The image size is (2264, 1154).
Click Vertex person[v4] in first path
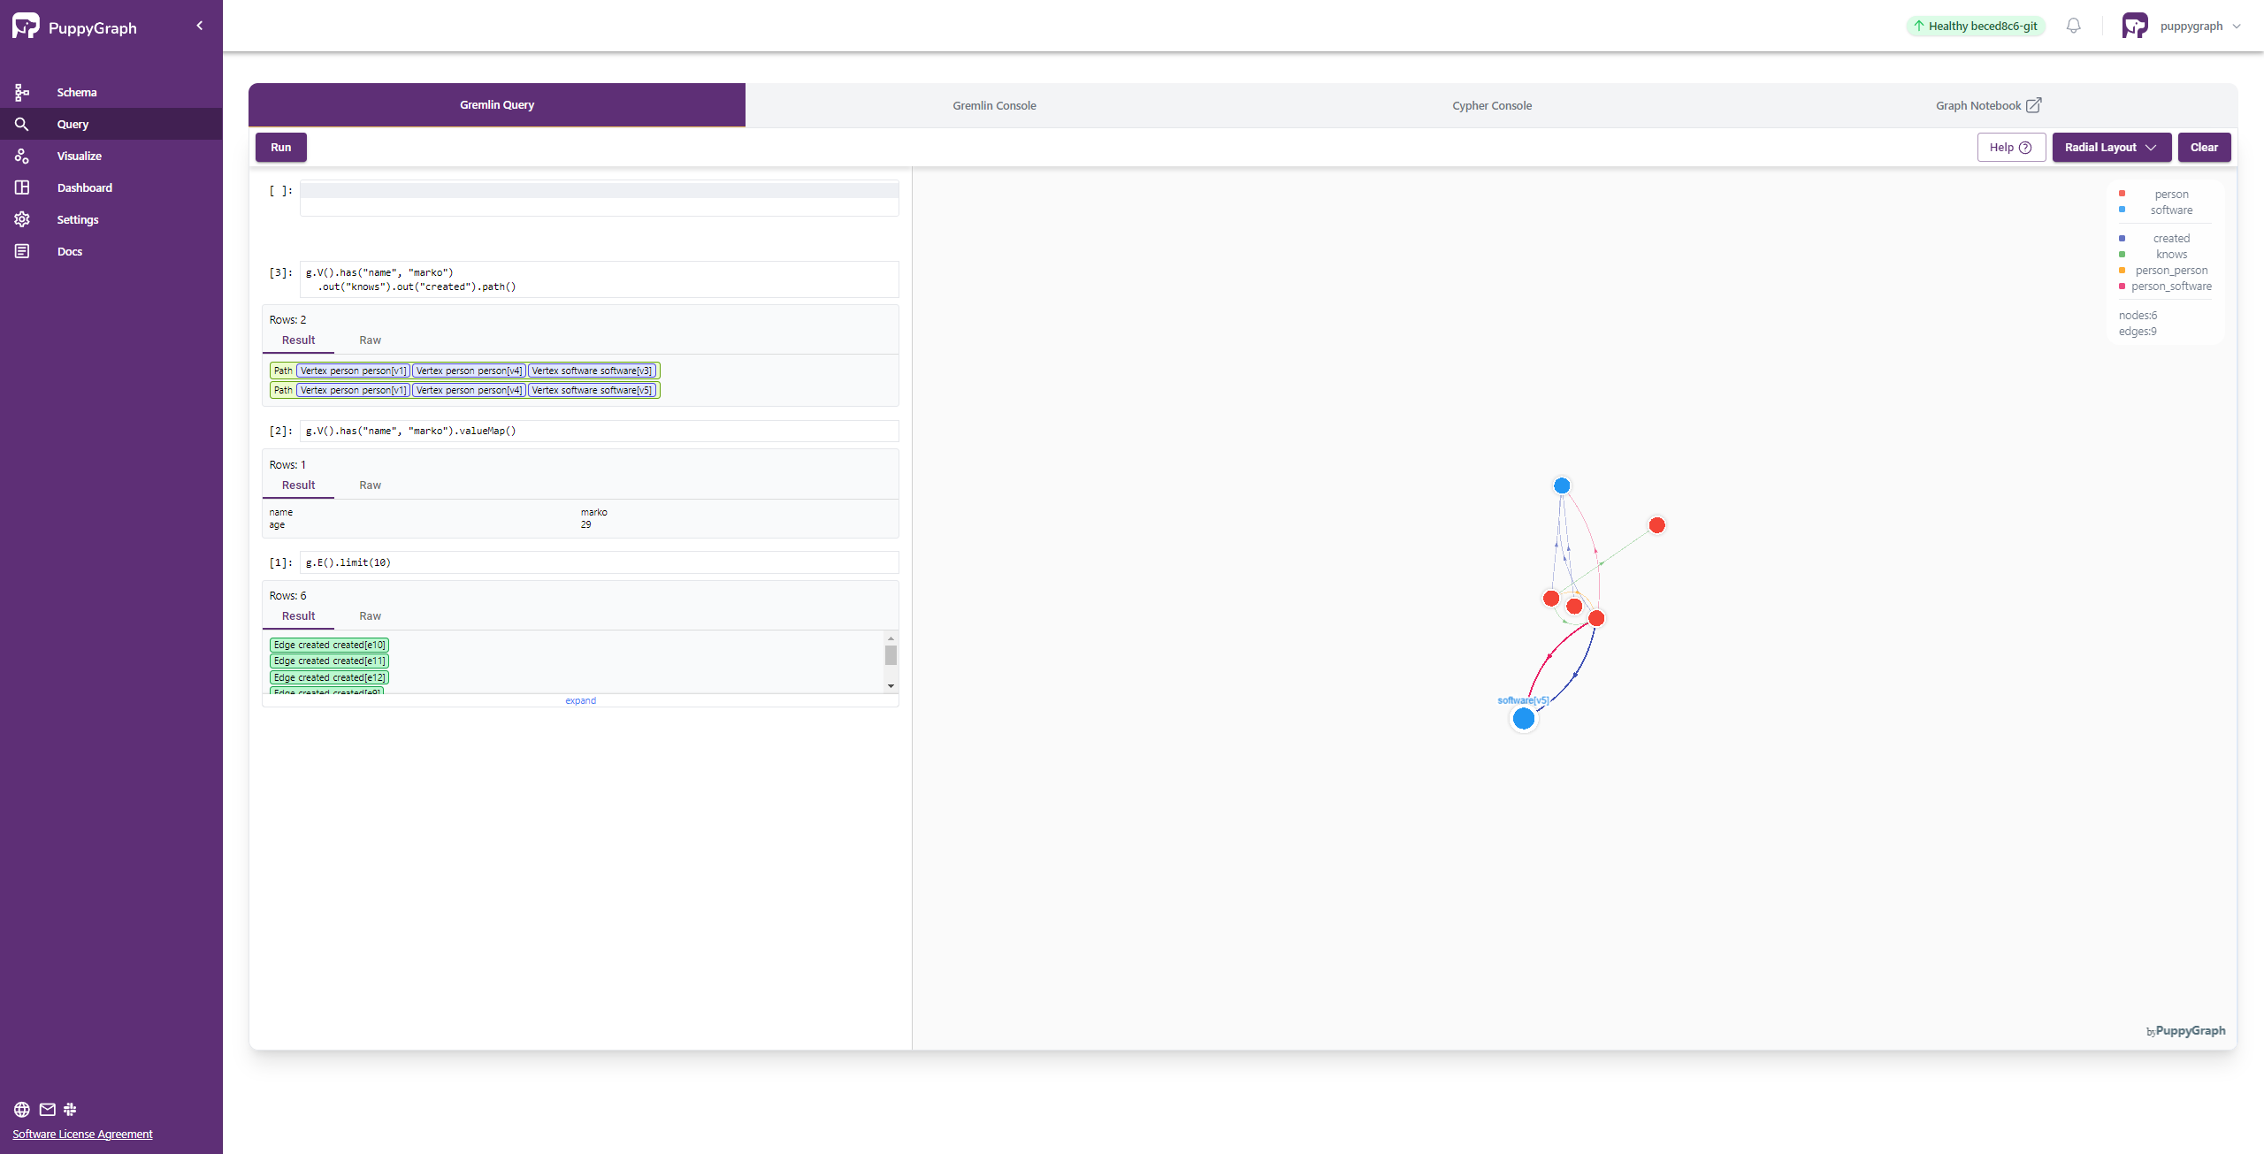[x=469, y=371]
